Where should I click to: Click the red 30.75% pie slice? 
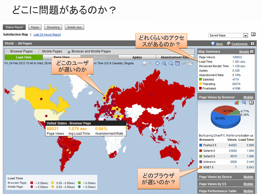pyautogui.click(x=225, y=110)
